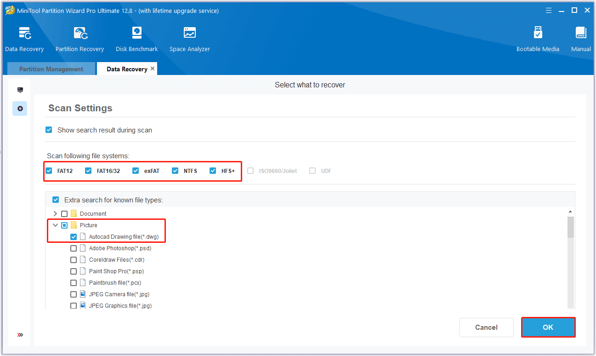596x356 pixels.
Task: Check the Document category checkbox
Action: pos(64,214)
